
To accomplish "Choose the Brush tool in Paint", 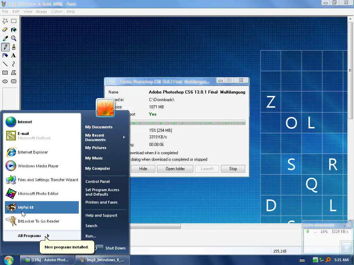I will tap(14, 47).
